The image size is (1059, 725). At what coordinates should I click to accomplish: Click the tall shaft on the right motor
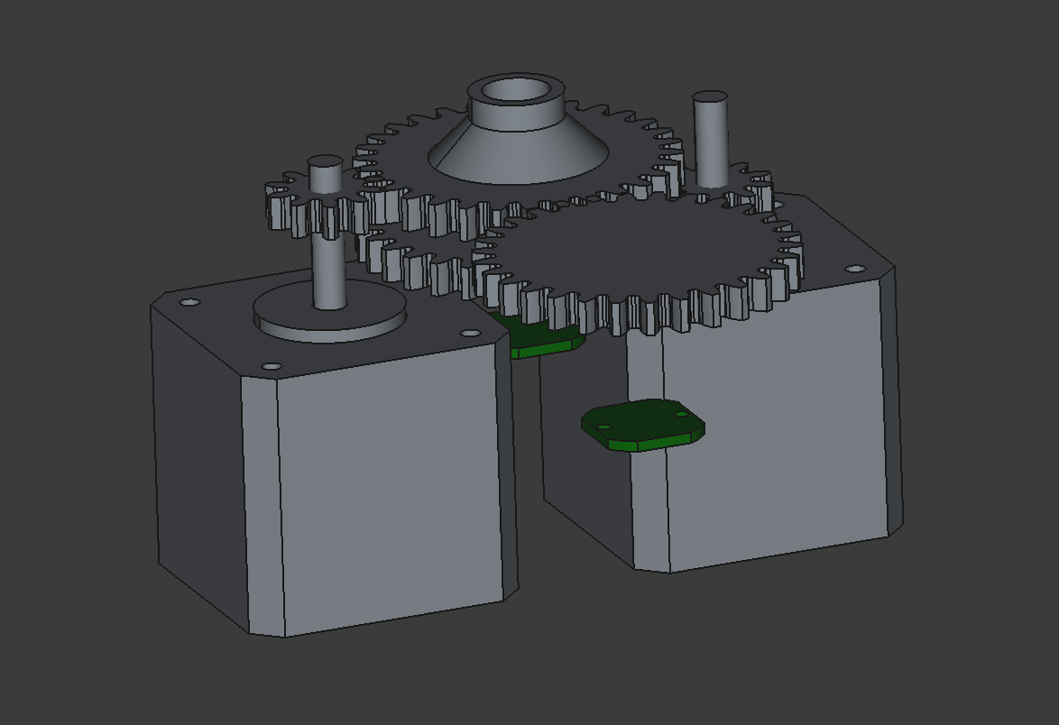click(x=710, y=140)
